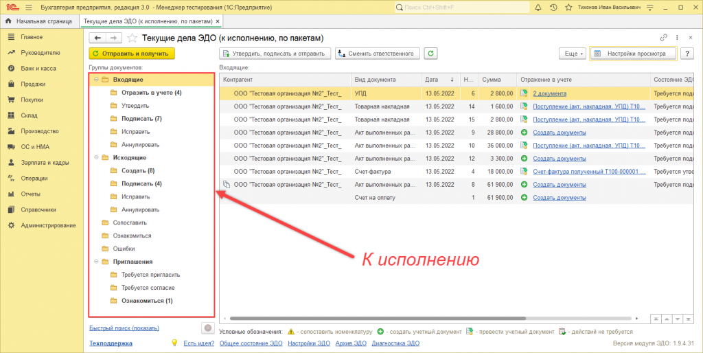Click Сменить ответственного button
Viewport: 703px width, 353px height.
[x=378, y=54]
